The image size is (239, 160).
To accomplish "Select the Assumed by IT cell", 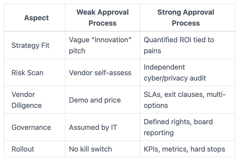I will tap(93, 127).
